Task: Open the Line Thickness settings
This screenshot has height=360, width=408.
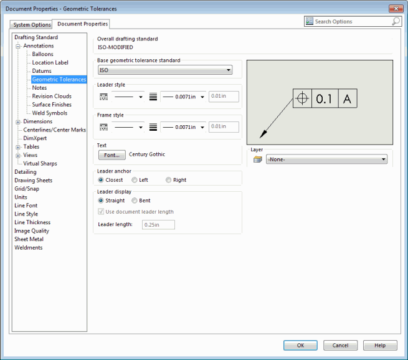Action: pos(32,222)
